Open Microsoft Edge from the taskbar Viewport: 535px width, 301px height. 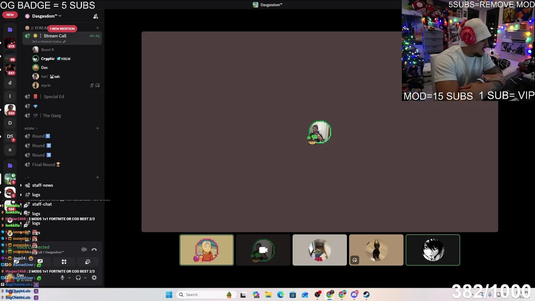tap(280, 295)
